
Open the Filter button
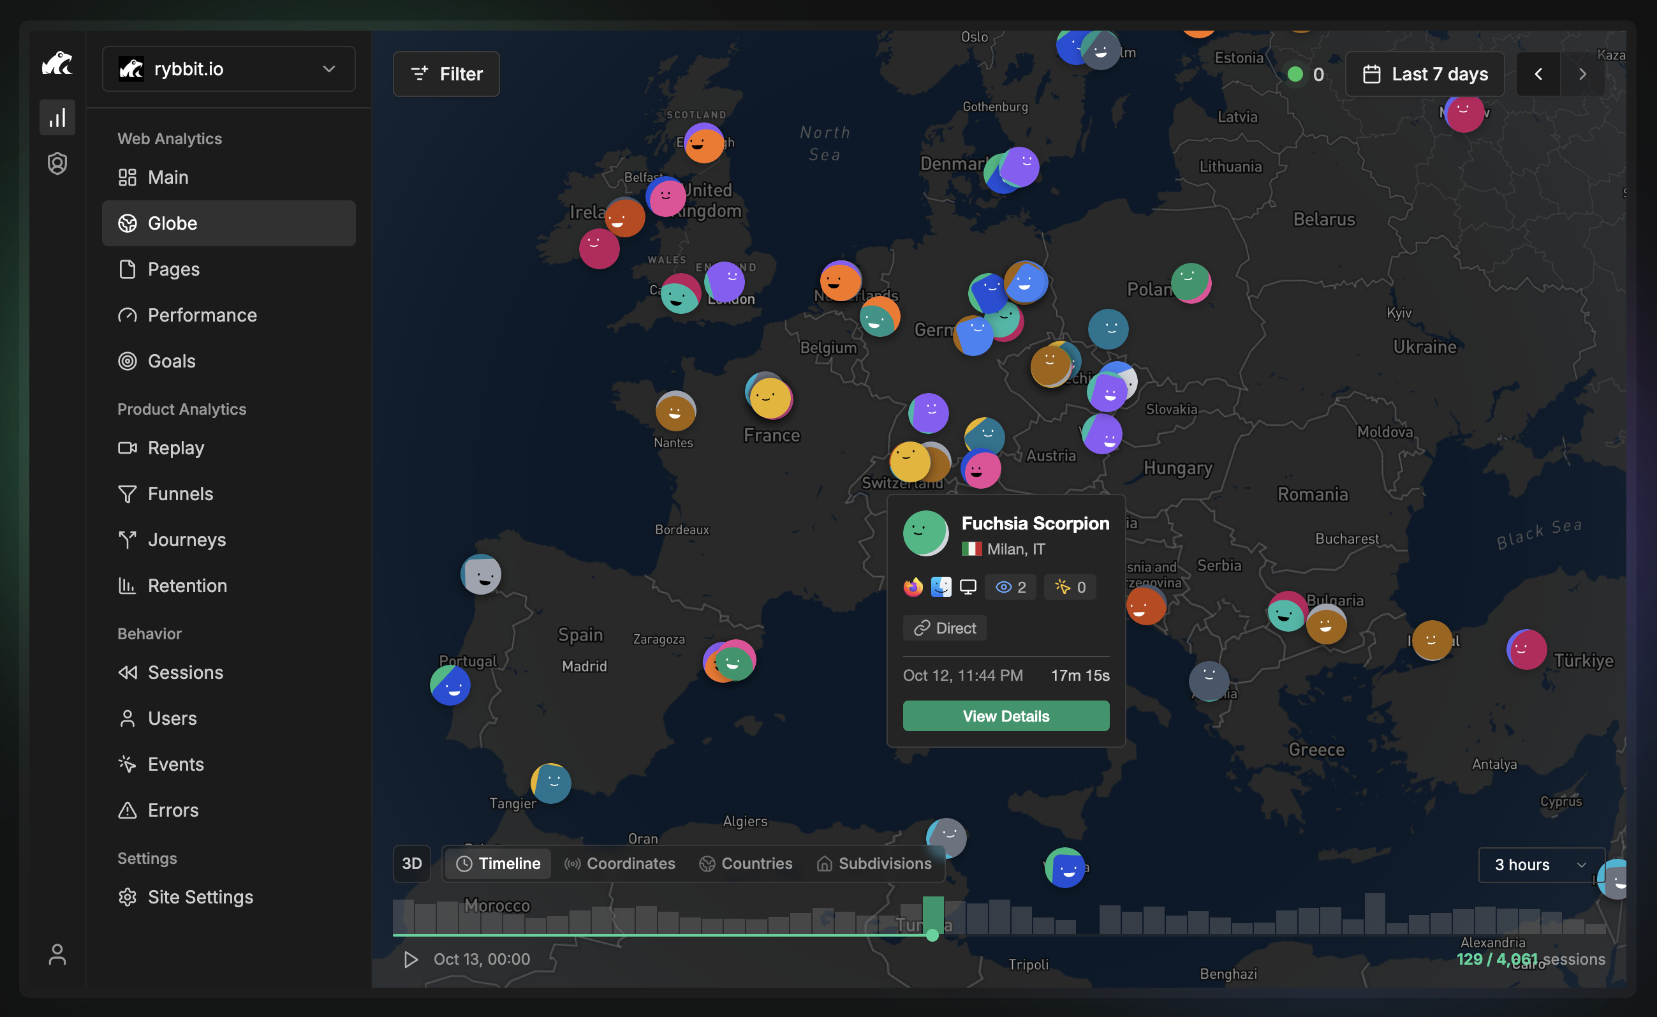[x=446, y=74]
